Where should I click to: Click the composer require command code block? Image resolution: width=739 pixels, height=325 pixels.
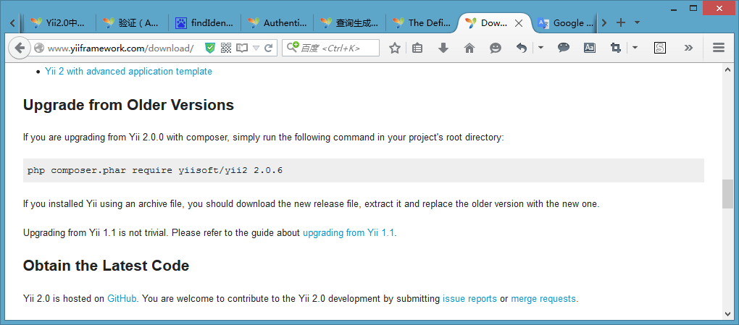[364, 171]
